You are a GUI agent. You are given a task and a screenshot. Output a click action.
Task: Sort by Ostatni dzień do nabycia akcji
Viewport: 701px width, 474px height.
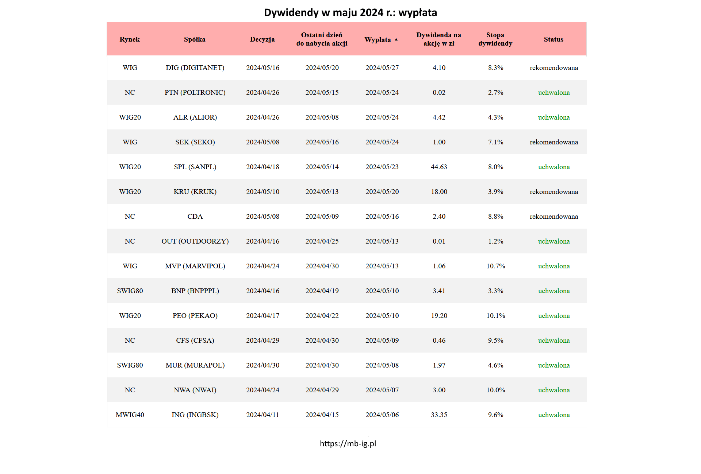coord(322,39)
